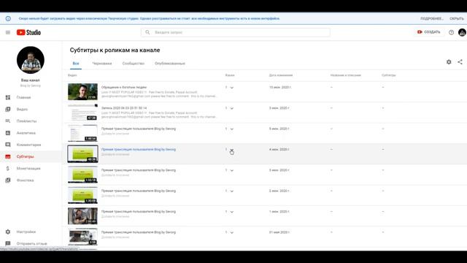
Task: Open video title Запись 2020 06 03
Action: point(124,108)
